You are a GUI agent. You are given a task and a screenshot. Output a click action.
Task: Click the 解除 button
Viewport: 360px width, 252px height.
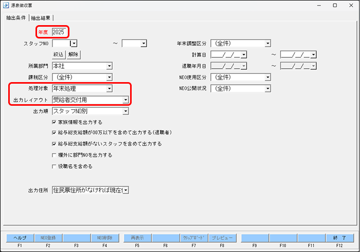[73, 54]
